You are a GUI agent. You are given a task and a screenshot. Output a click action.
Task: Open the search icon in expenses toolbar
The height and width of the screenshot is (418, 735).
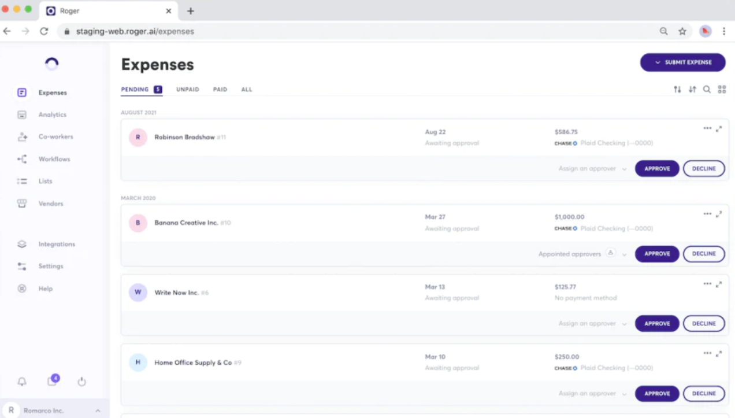click(707, 90)
